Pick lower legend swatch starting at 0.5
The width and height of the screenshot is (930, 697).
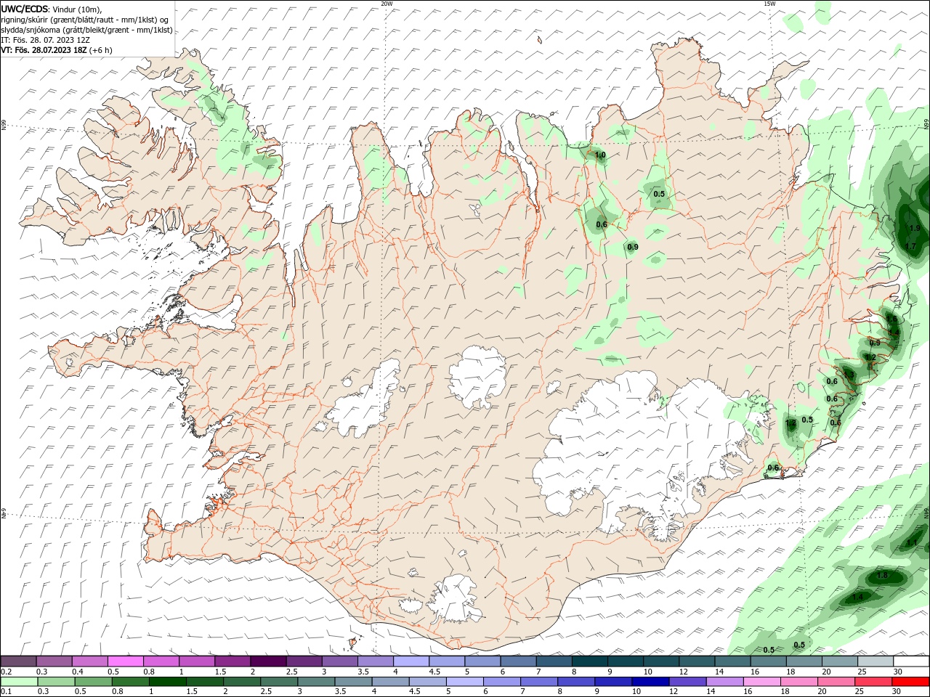(93, 682)
